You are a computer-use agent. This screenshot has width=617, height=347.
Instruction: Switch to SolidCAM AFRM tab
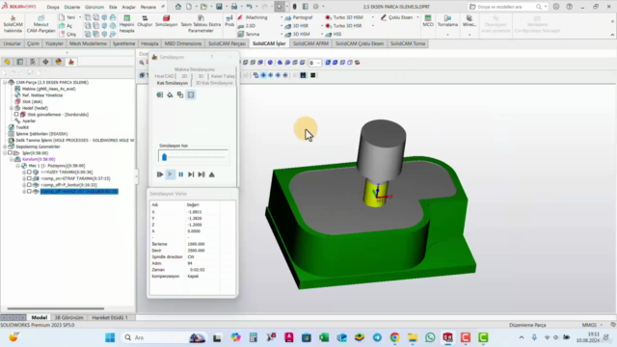pyautogui.click(x=310, y=43)
